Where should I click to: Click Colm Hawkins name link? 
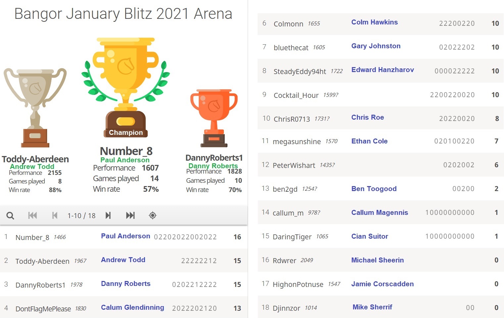point(375,22)
